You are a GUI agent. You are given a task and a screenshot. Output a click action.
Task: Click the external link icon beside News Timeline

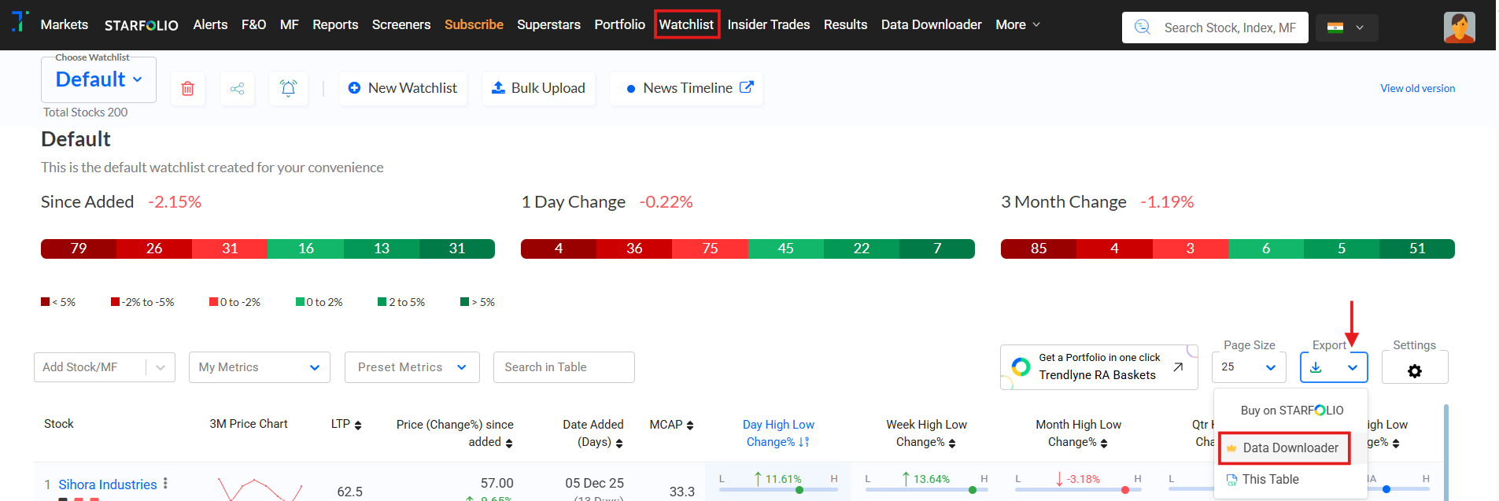pyautogui.click(x=747, y=87)
